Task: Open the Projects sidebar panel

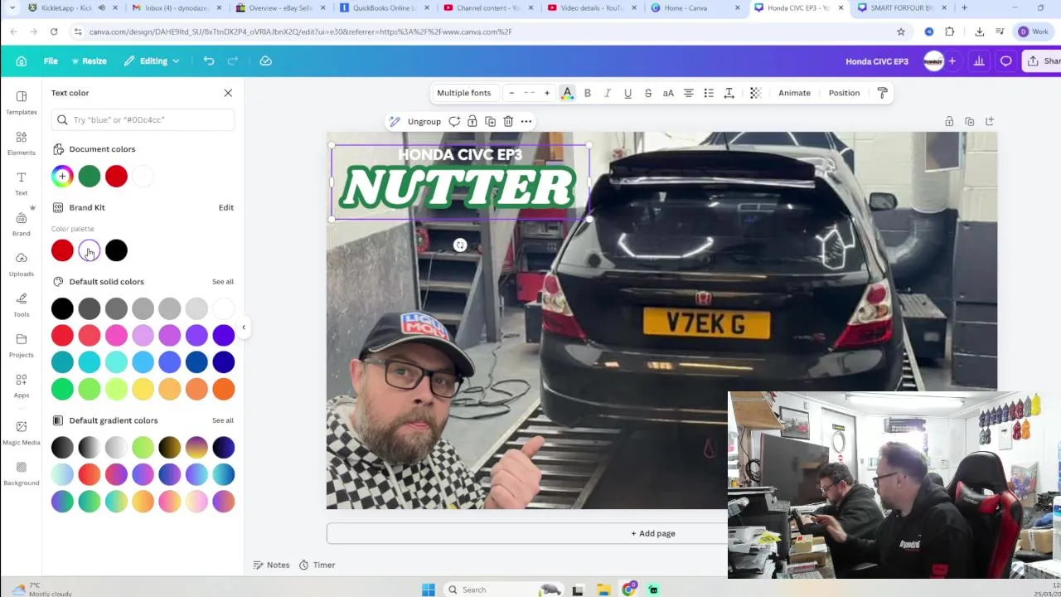Action: (22, 345)
